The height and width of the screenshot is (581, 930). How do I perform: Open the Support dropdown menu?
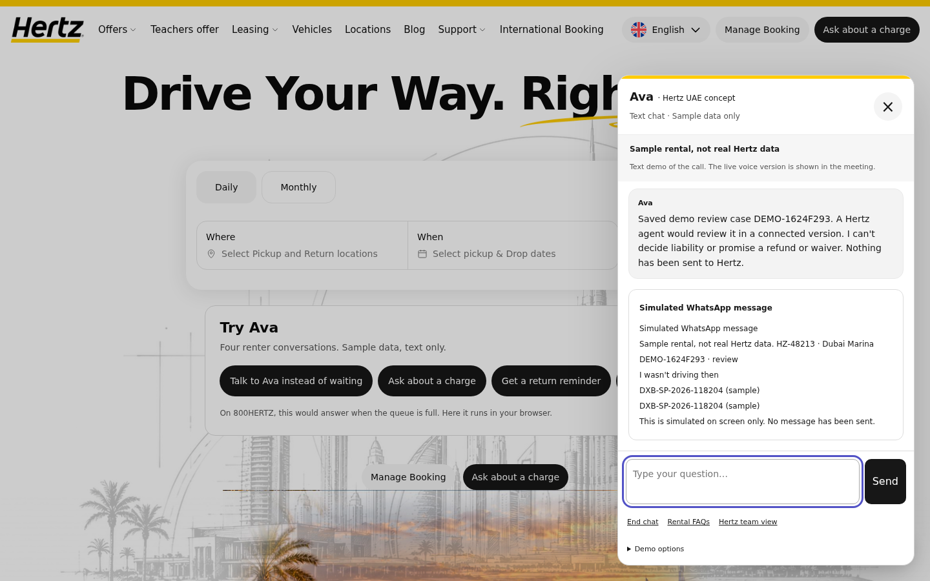coord(462,30)
